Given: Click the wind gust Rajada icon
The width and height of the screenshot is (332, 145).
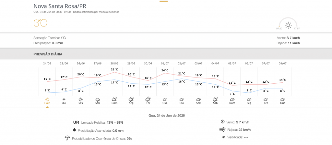Looking at the screenshot, I should [x=222, y=129].
